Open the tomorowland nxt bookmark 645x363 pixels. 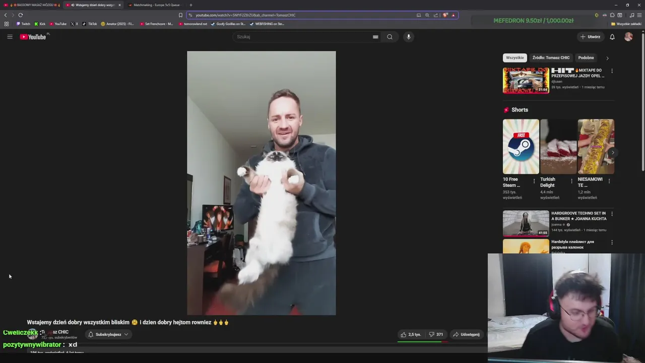(193, 24)
